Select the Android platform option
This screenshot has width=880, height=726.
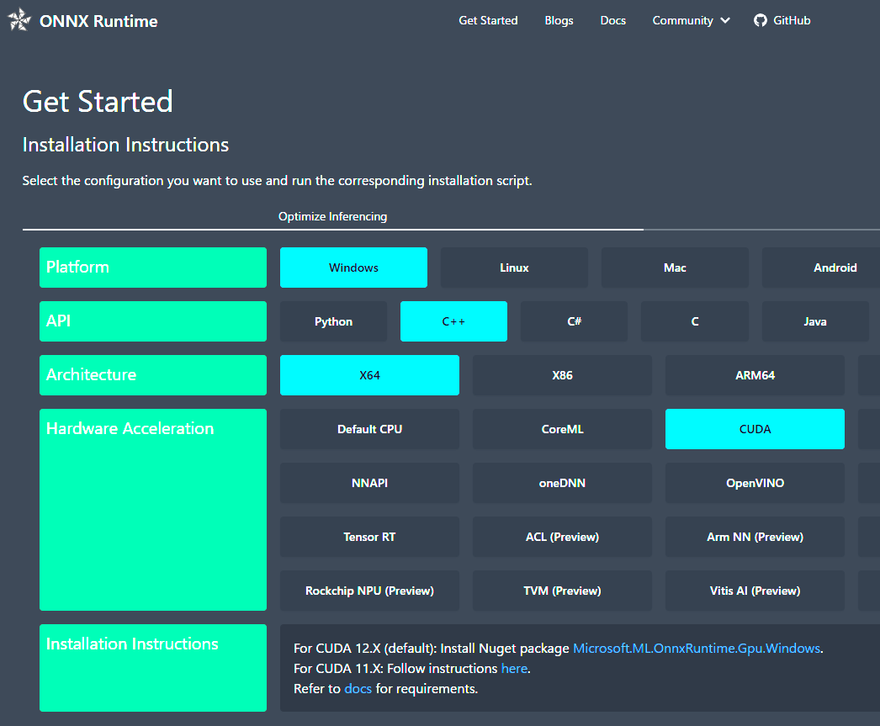click(x=822, y=268)
